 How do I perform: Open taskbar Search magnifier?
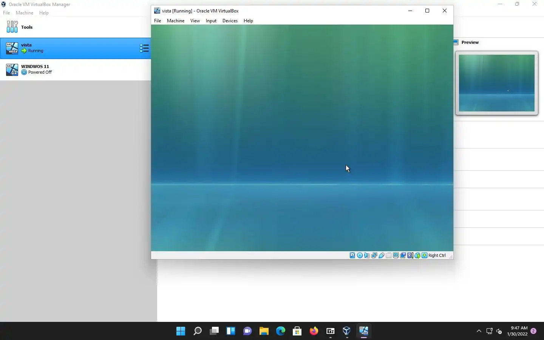point(197,331)
